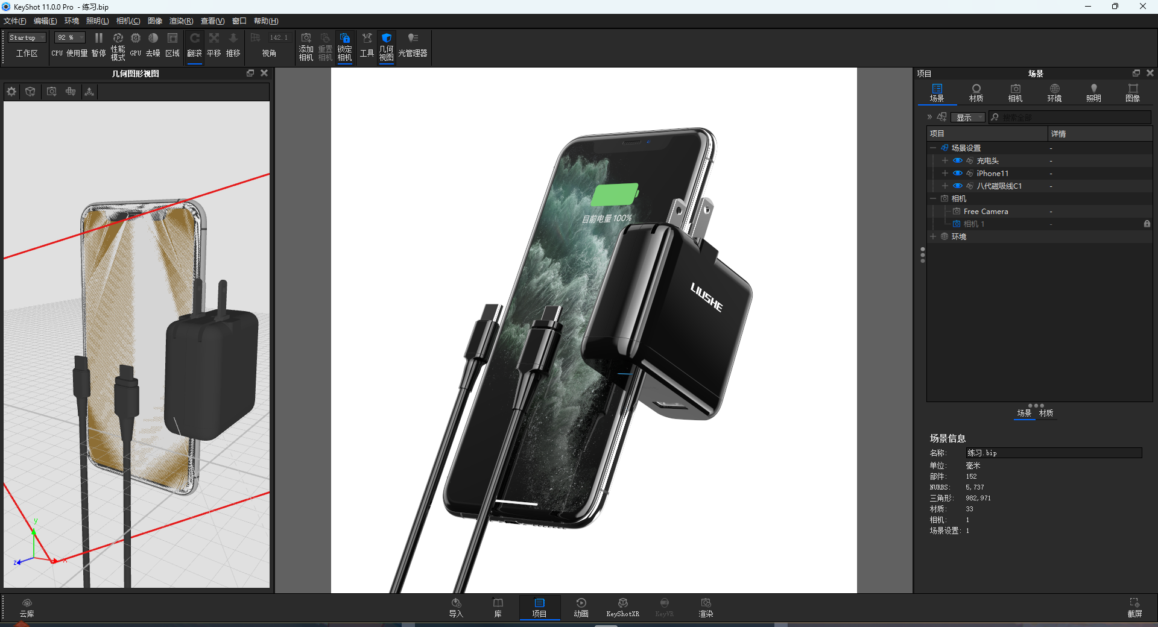Toggle the geometry view (几何视图) button

click(x=387, y=46)
